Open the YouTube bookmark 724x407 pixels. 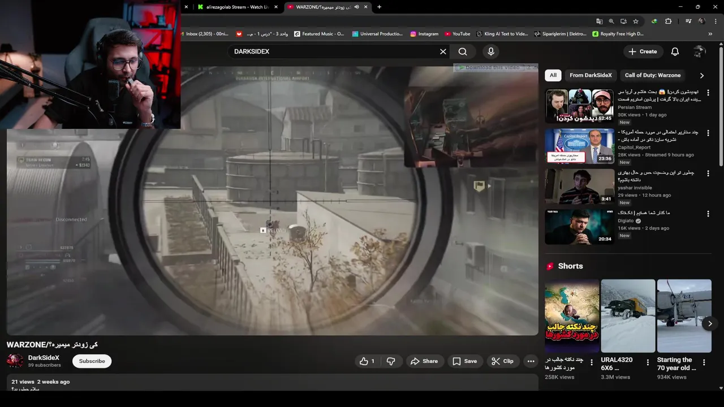[458, 34]
